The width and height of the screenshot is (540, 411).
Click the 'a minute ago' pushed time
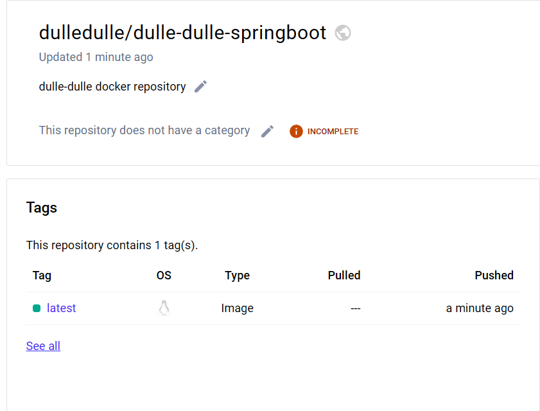[x=480, y=308]
